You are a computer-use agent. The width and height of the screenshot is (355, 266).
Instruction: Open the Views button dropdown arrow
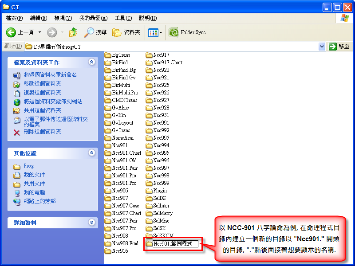pos(161,32)
